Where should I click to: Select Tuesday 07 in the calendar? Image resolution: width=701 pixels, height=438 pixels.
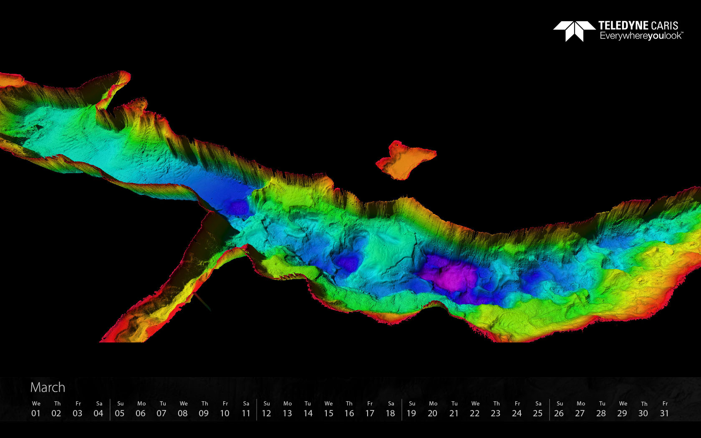(x=162, y=409)
